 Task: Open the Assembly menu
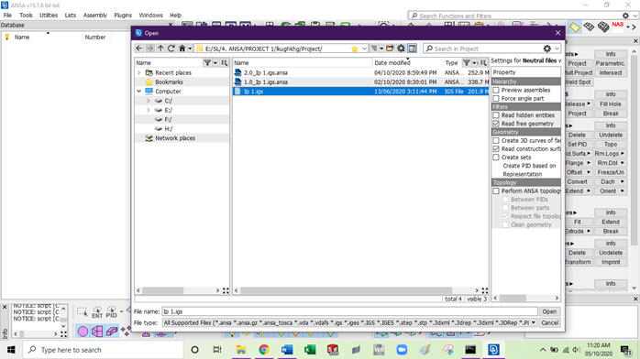(x=94, y=15)
